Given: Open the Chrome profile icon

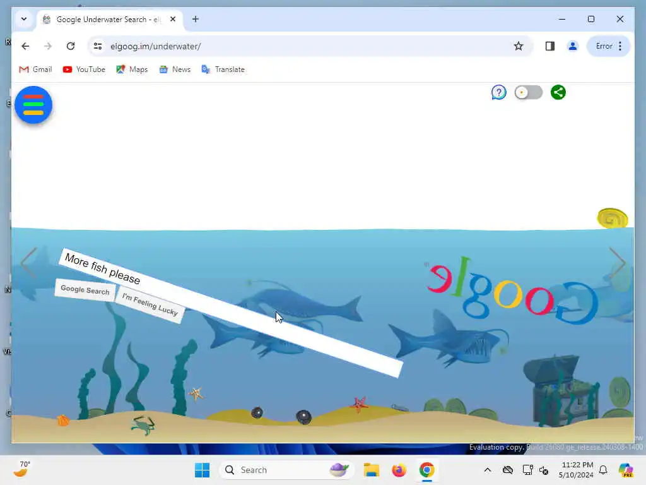Looking at the screenshot, I should (572, 46).
